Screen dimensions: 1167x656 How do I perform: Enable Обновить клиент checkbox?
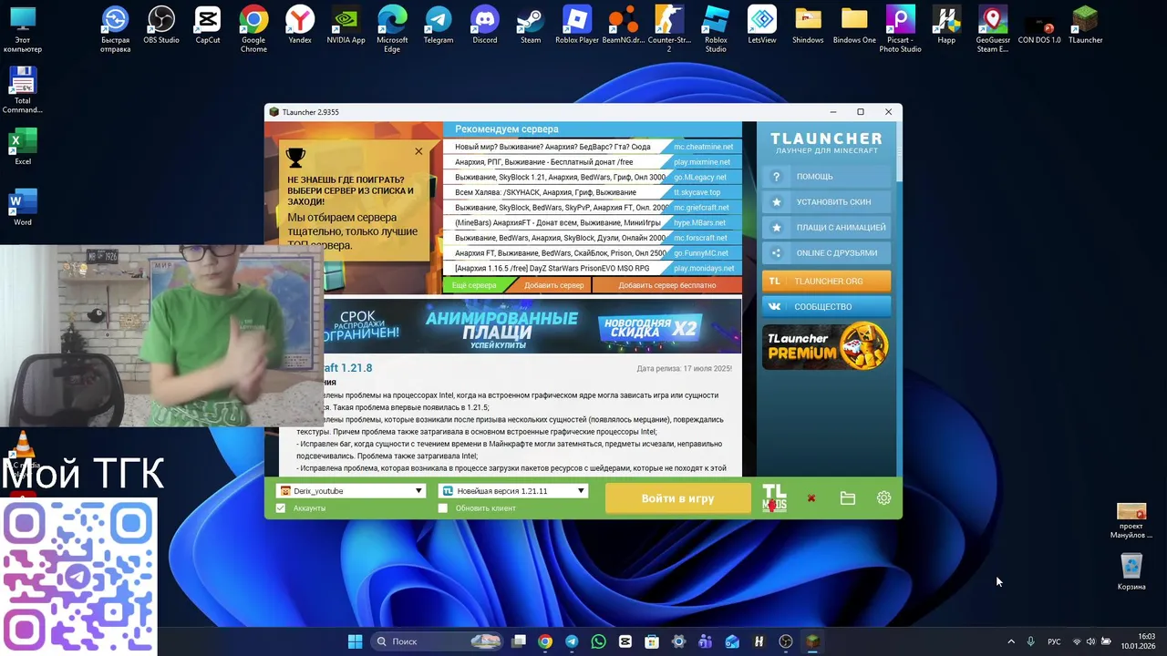(x=443, y=507)
